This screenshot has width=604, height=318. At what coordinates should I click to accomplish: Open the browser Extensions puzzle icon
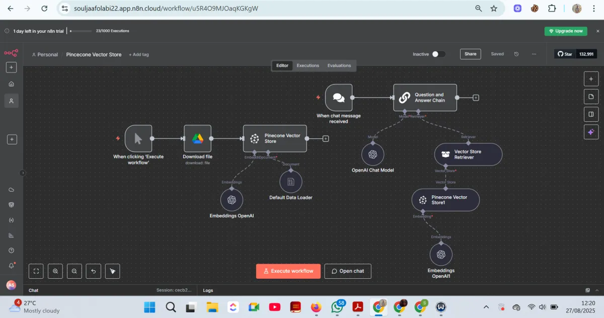click(552, 9)
